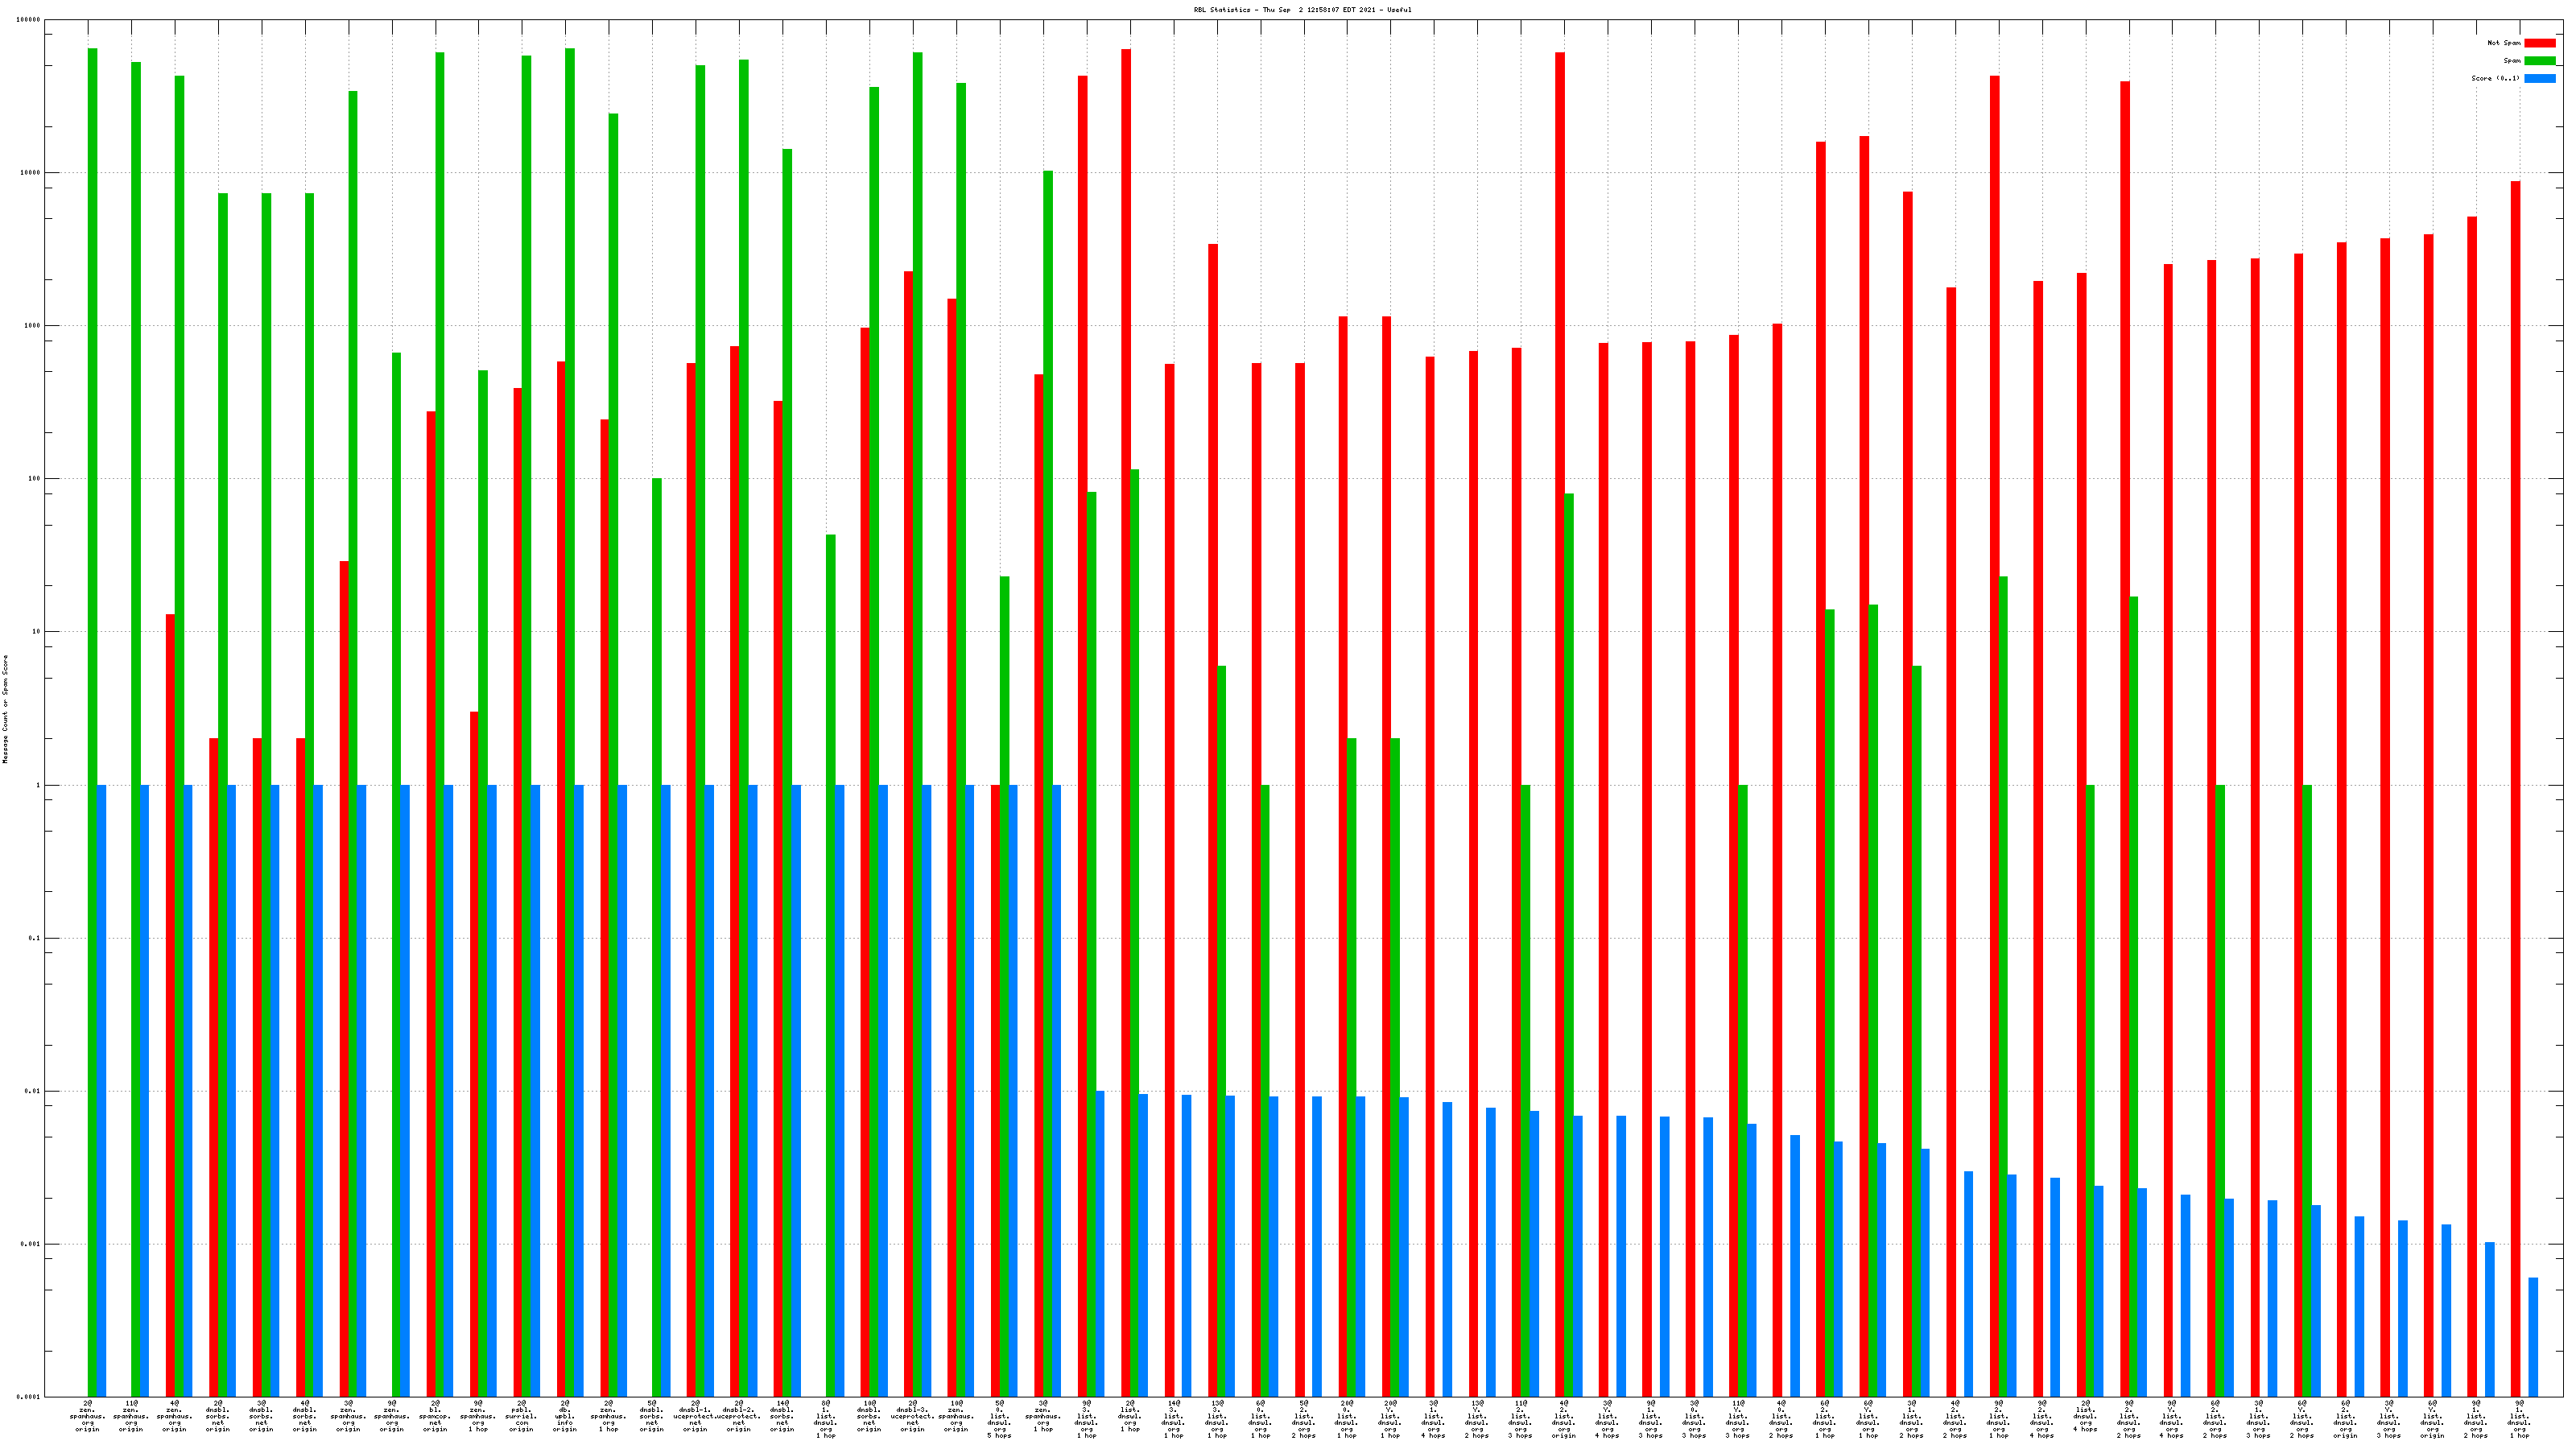Click the last x-axis label at far right
Viewport: 2576px width, 1449px height.
click(x=2519, y=1419)
